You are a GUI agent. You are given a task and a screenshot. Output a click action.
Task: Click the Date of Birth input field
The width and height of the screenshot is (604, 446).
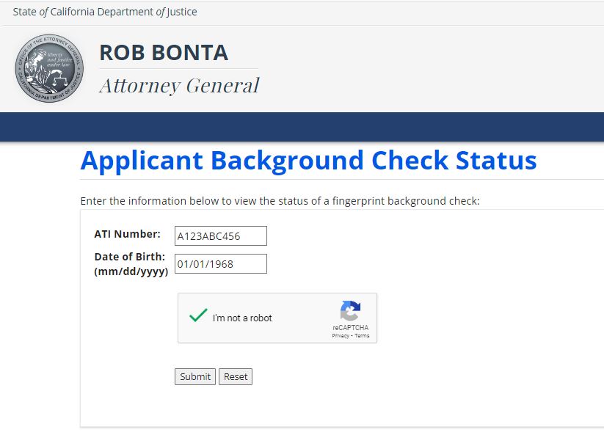[x=220, y=264]
